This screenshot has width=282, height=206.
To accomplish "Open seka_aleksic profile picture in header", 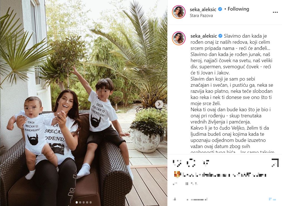I will (179, 12).
